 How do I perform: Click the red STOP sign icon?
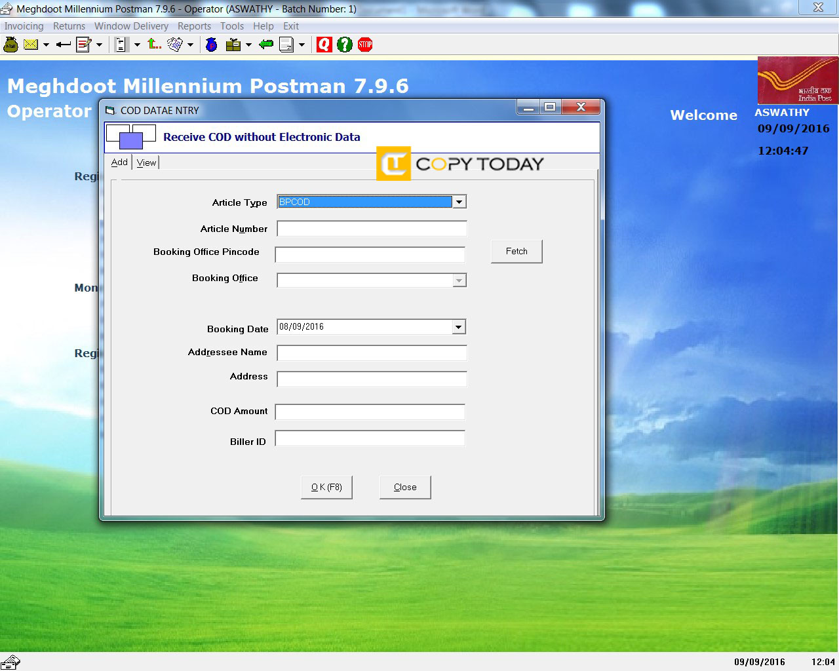[365, 45]
